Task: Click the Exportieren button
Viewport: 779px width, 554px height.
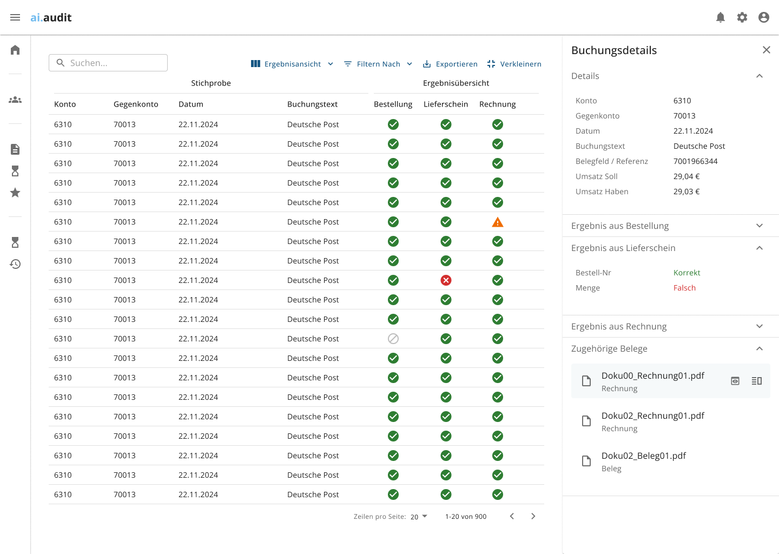Action: pos(450,64)
